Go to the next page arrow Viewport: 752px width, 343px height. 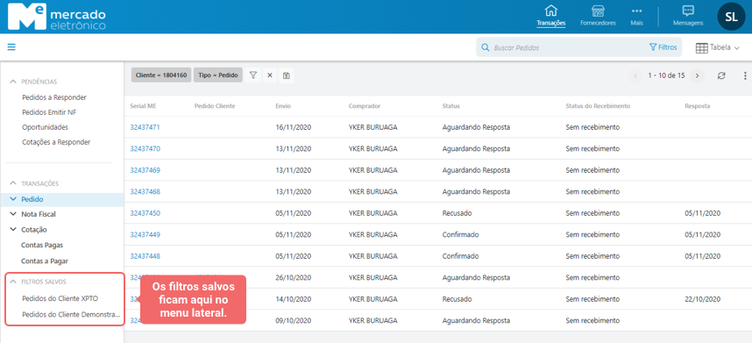pyautogui.click(x=698, y=75)
